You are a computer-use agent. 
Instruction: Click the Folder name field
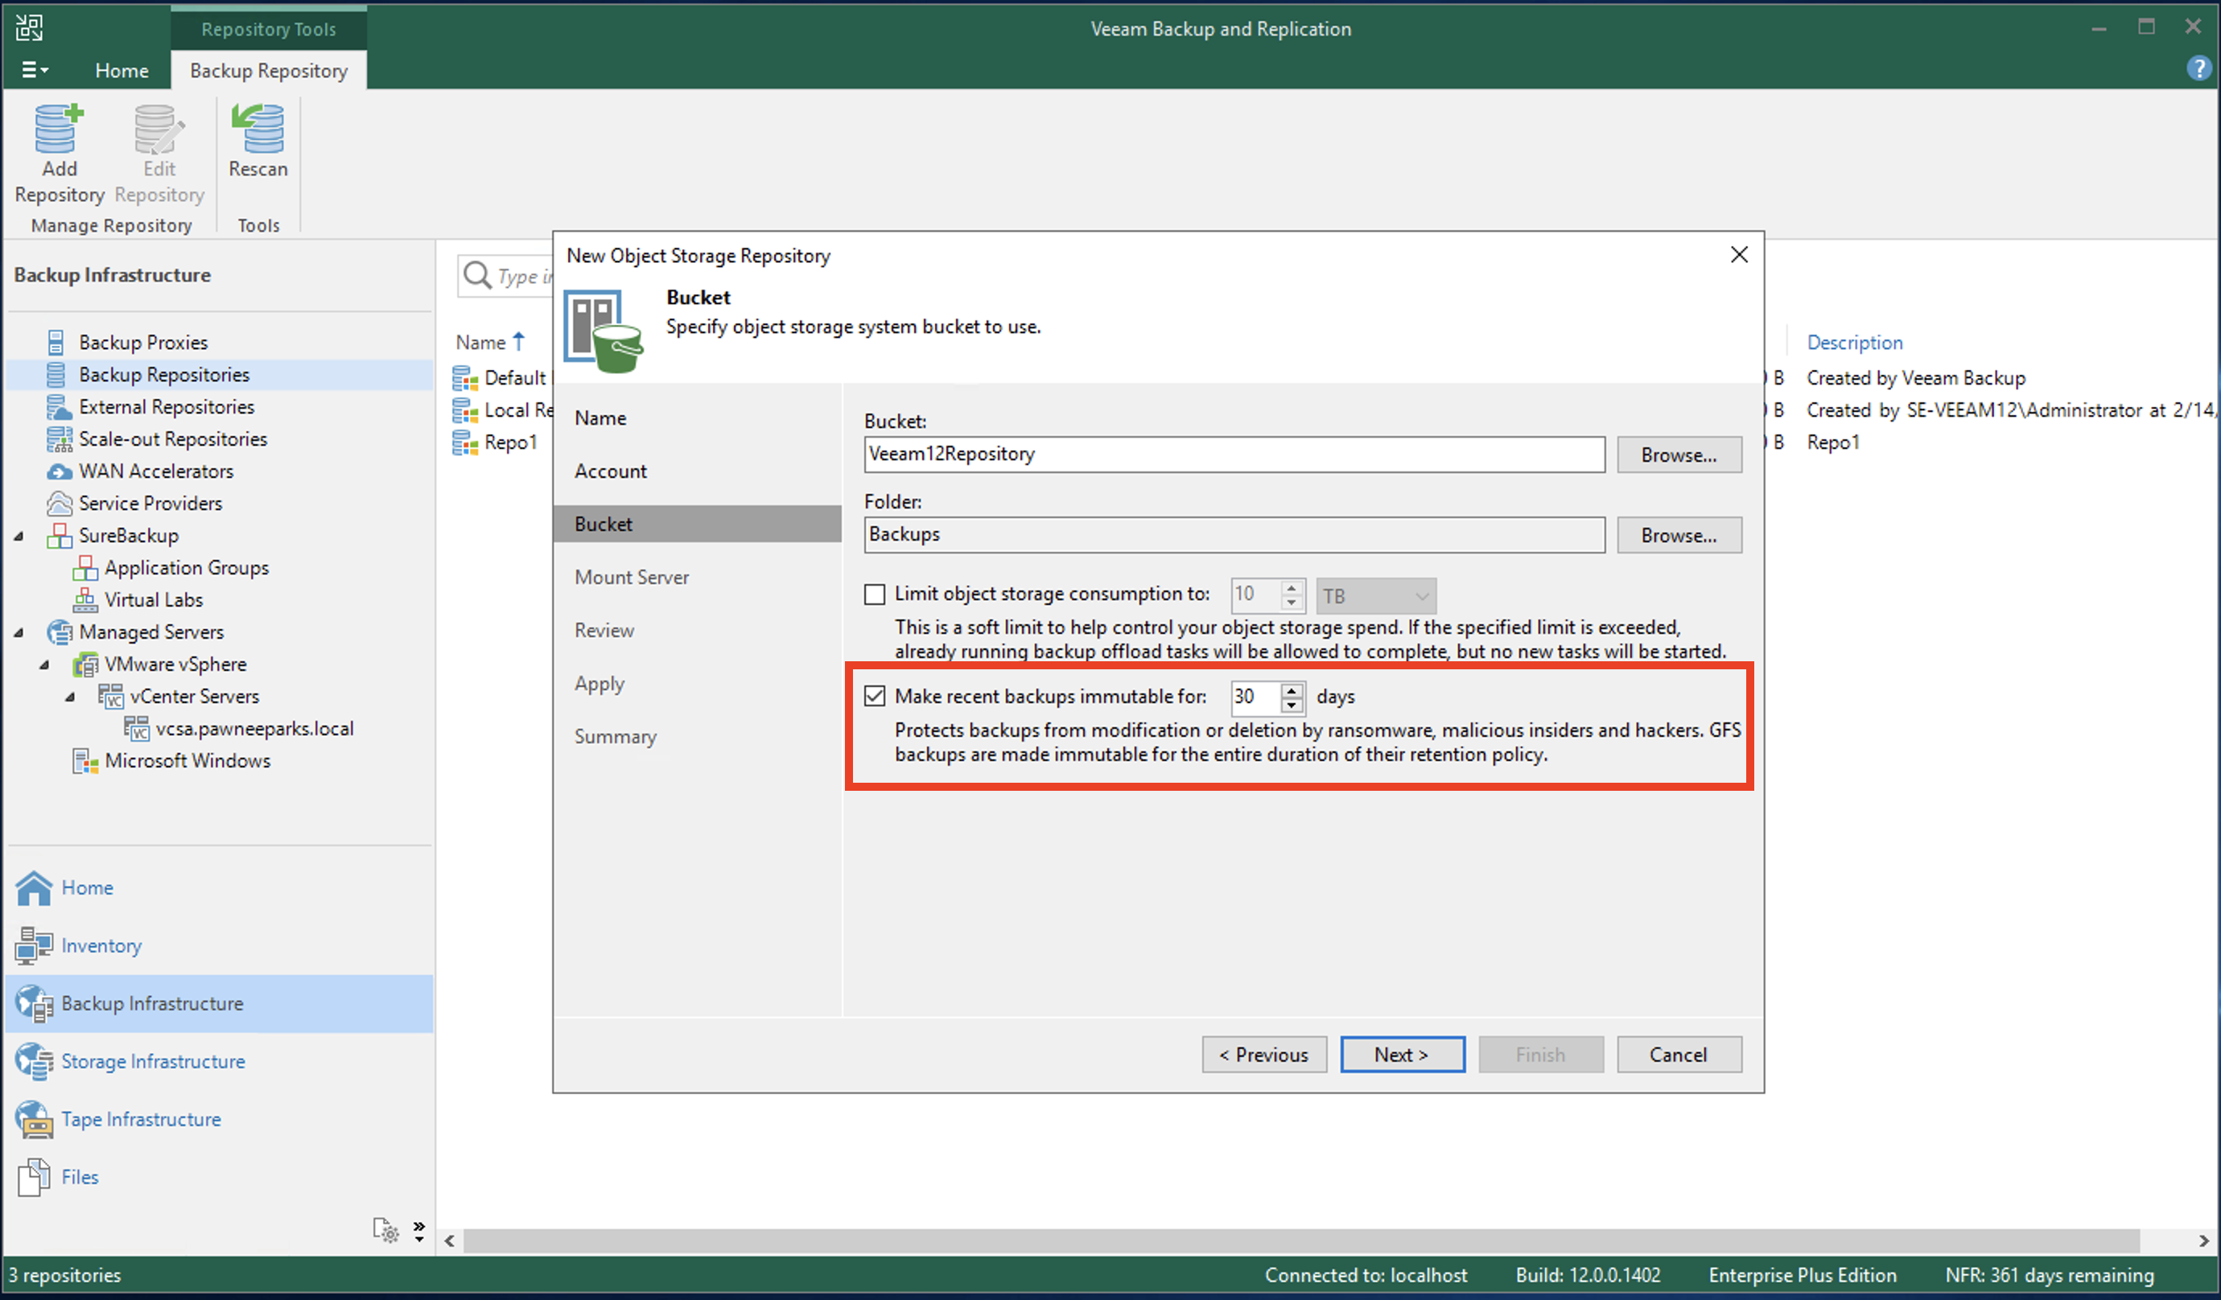(x=1234, y=534)
